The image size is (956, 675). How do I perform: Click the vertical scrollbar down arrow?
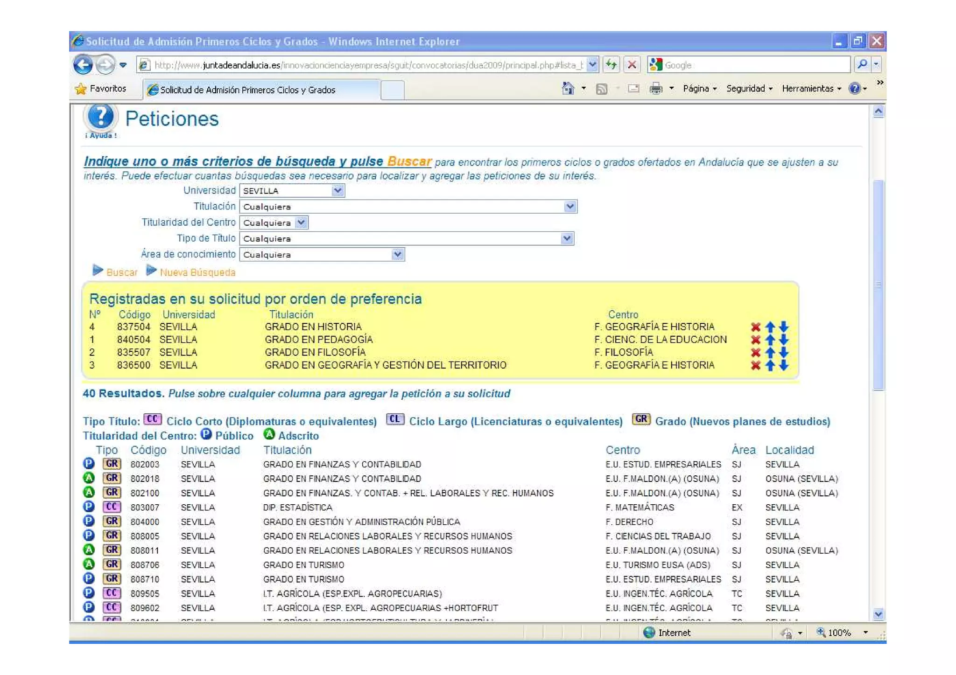(x=878, y=614)
